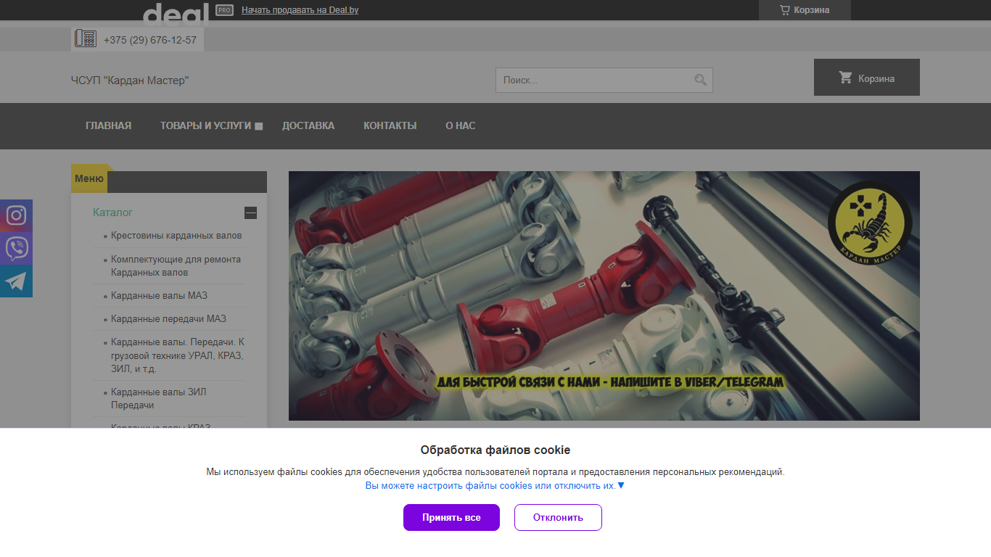991x557 pixels.
Task: Open the Товары и услуги menu
Action: [205, 125]
